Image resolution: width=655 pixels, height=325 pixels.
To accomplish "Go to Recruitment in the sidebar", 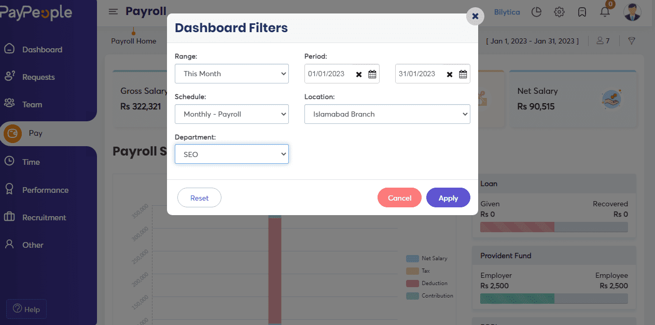I will (x=44, y=218).
